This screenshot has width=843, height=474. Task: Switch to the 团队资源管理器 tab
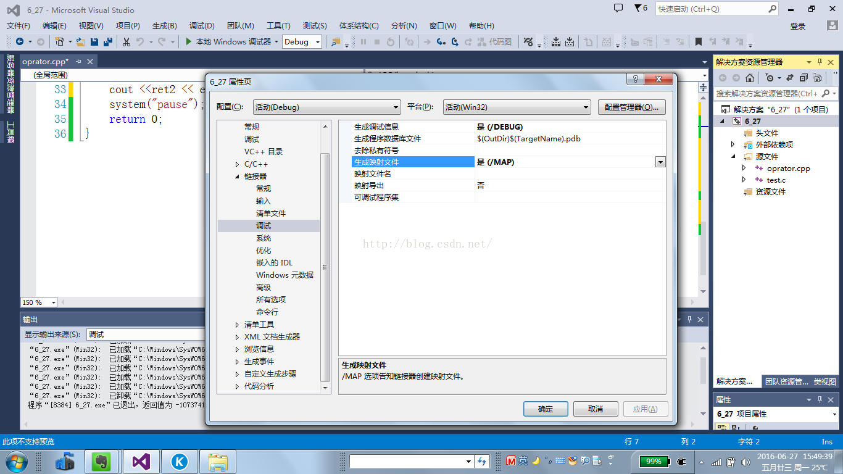pos(787,381)
